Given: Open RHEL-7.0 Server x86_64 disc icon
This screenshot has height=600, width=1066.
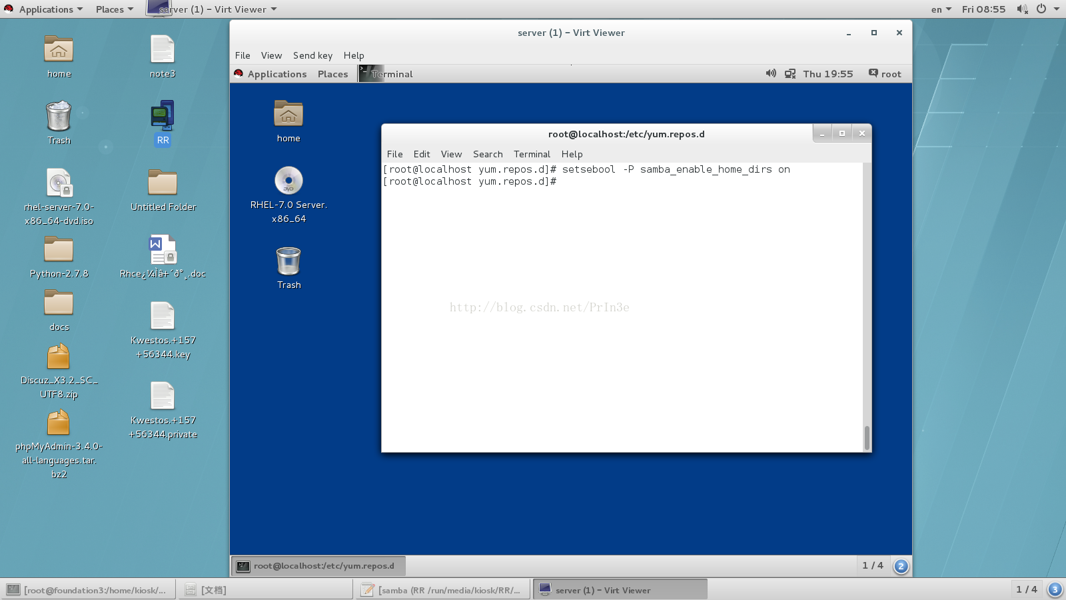Looking at the screenshot, I should [288, 181].
